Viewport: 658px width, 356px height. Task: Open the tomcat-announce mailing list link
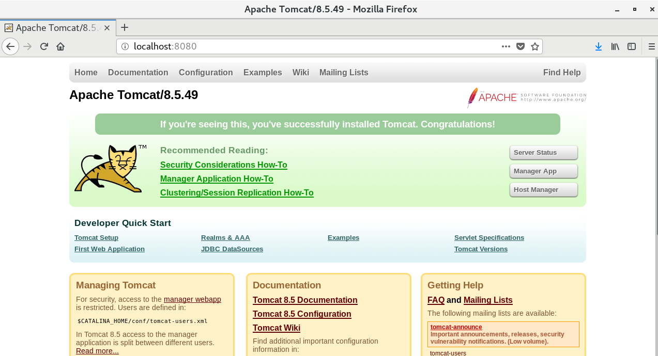[x=456, y=327]
